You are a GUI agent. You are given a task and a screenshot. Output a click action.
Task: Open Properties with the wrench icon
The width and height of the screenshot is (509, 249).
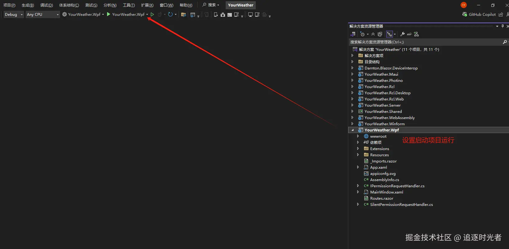click(x=403, y=34)
